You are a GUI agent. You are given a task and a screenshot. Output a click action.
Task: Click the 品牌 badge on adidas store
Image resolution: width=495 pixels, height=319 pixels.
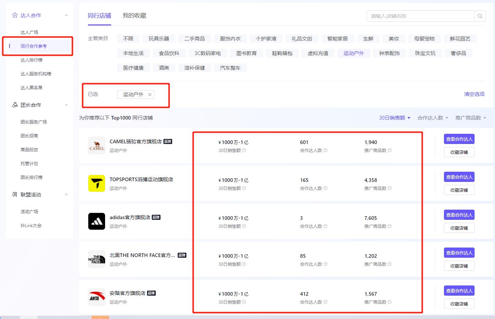156,217
